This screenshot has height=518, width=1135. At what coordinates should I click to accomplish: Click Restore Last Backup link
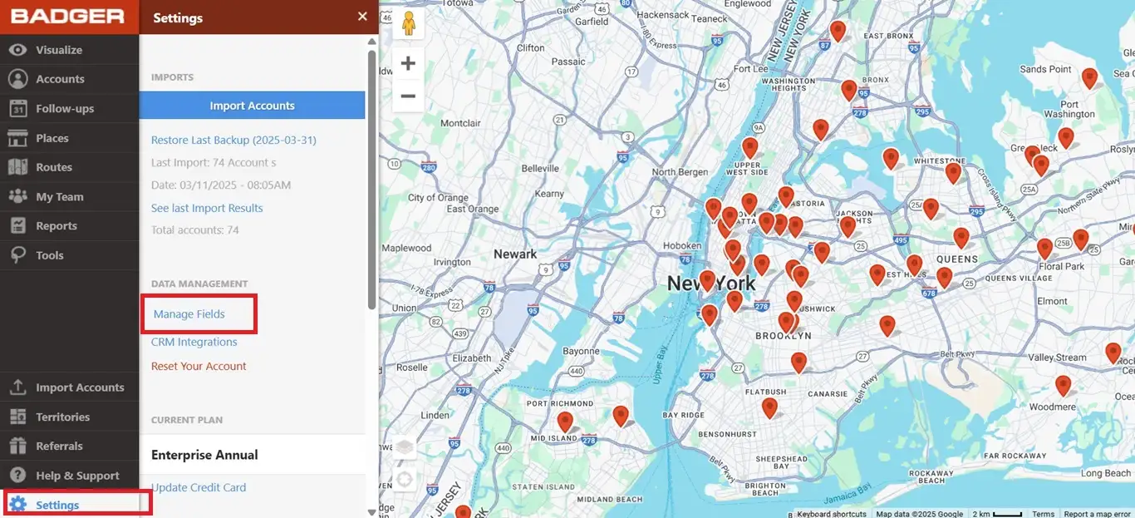pos(233,140)
